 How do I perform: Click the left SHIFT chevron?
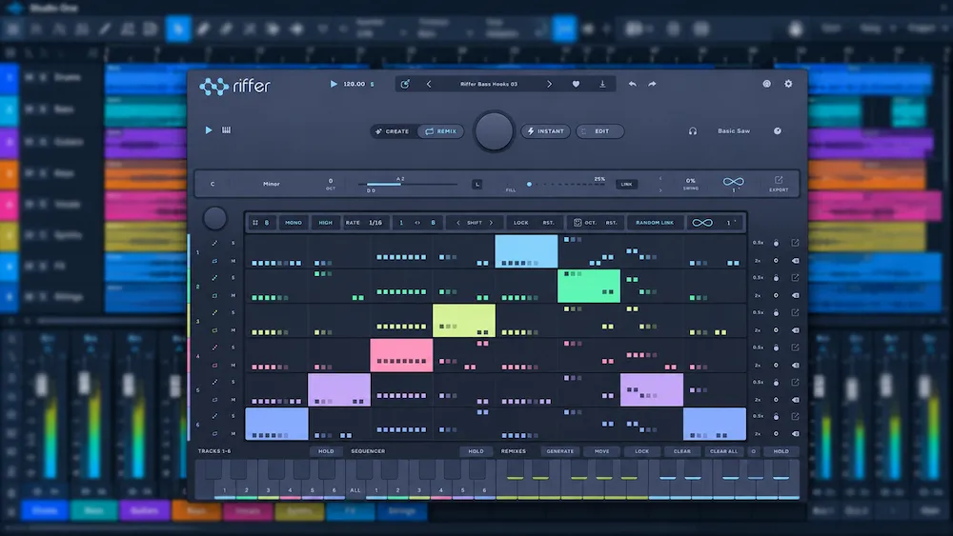click(458, 223)
